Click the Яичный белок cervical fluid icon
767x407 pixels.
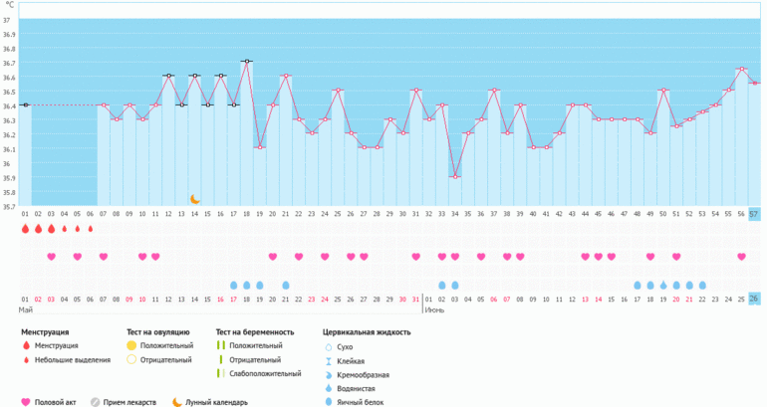click(x=330, y=402)
